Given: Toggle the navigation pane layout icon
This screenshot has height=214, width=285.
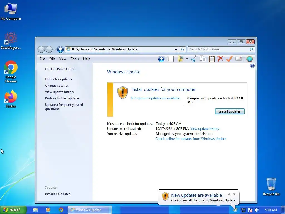Looking at the screenshot, I should [170, 59].
